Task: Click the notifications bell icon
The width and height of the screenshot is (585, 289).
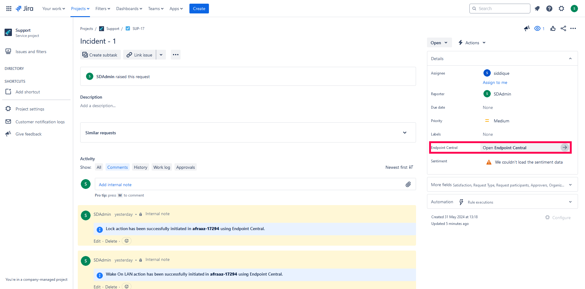Action: click(x=537, y=9)
